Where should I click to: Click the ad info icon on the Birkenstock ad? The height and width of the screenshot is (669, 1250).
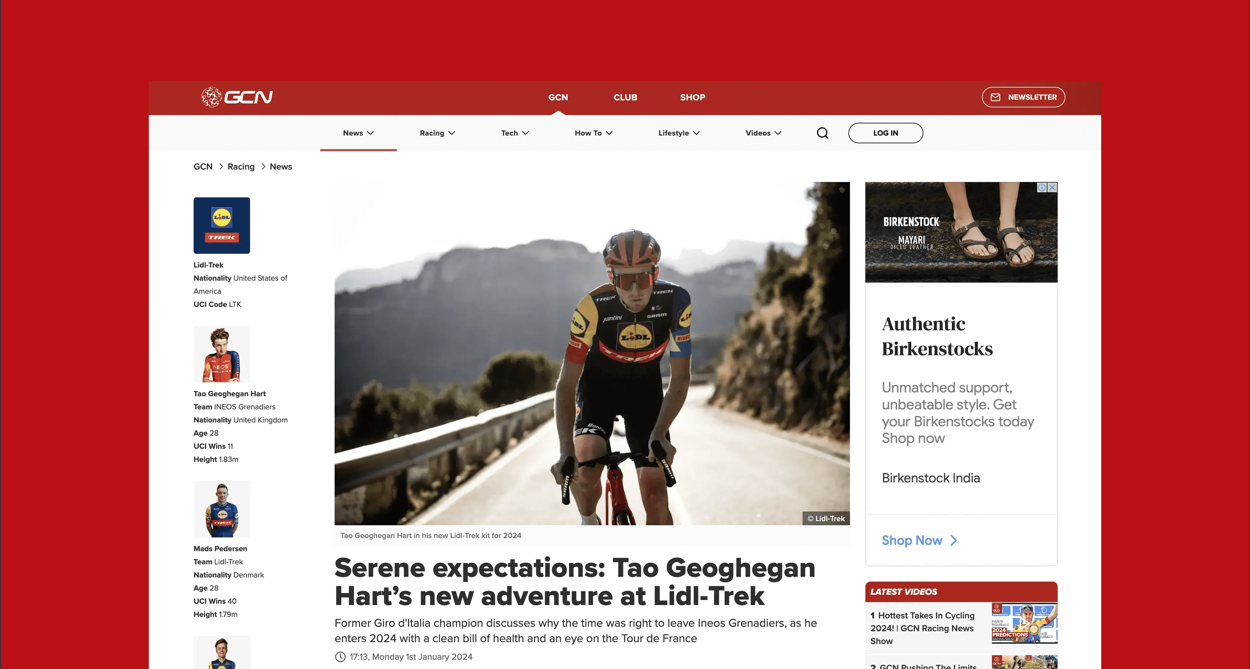(1042, 188)
